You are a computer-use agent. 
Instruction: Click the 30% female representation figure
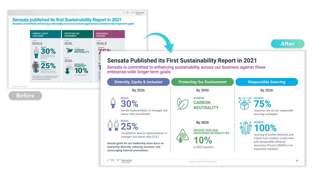(129, 104)
